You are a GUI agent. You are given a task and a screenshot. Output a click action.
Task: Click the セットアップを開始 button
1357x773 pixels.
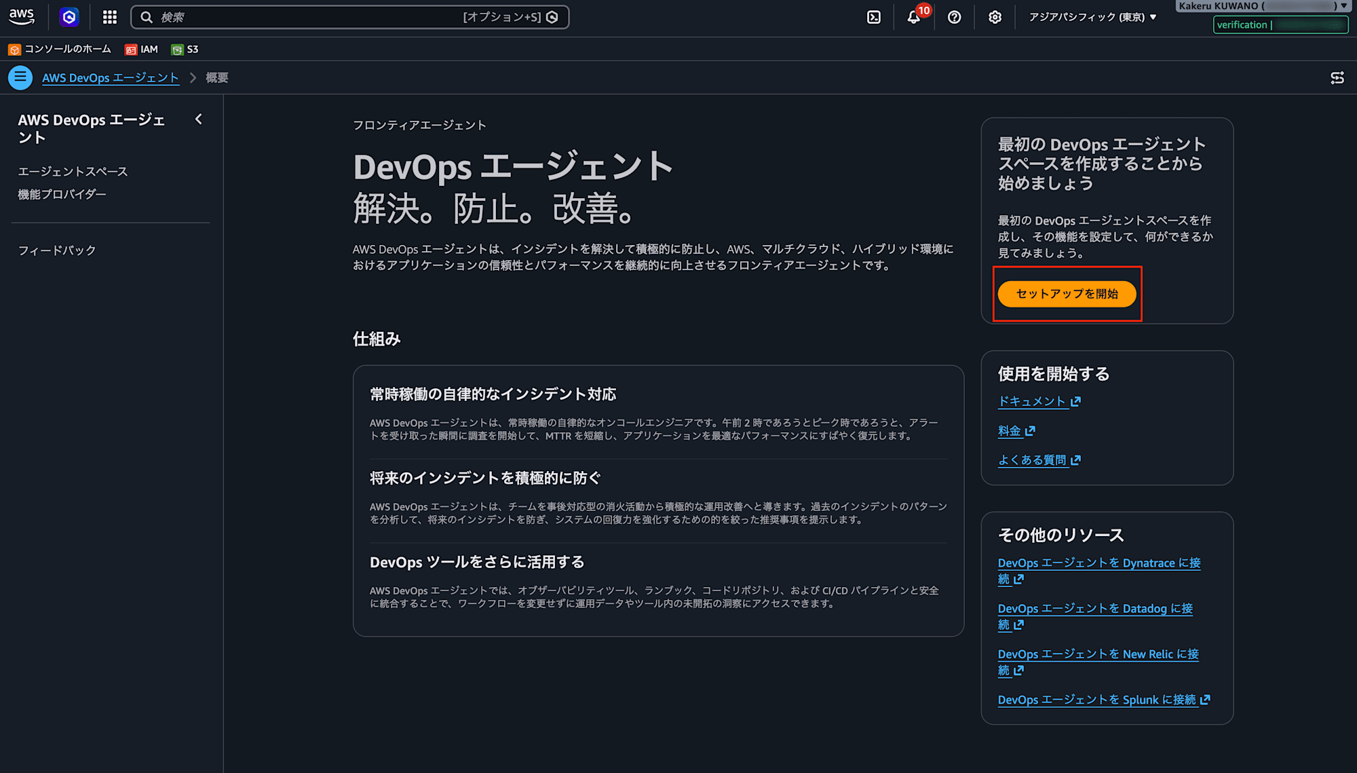pyautogui.click(x=1067, y=294)
